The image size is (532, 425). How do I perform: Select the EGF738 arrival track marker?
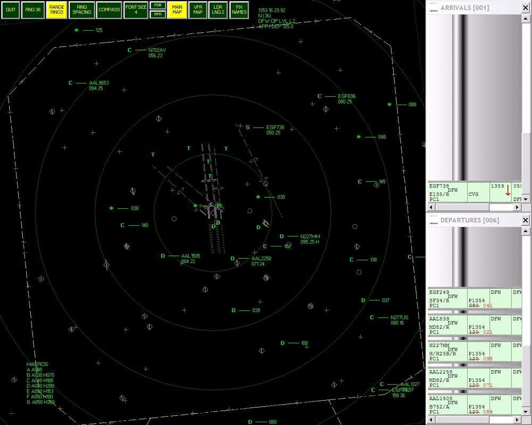click(x=247, y=127)
